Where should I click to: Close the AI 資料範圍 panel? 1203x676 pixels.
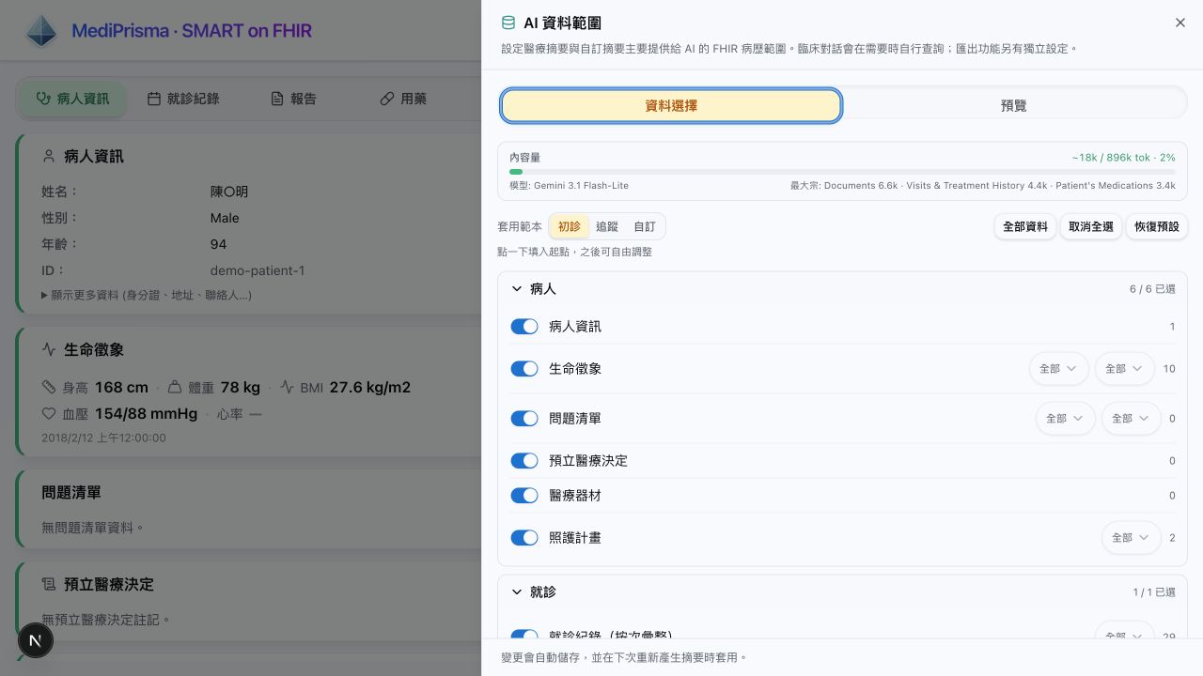[x=1180, y=23]
